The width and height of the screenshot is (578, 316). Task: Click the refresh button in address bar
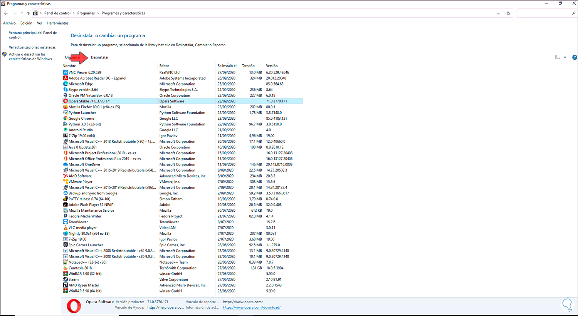tap(508, 13)
